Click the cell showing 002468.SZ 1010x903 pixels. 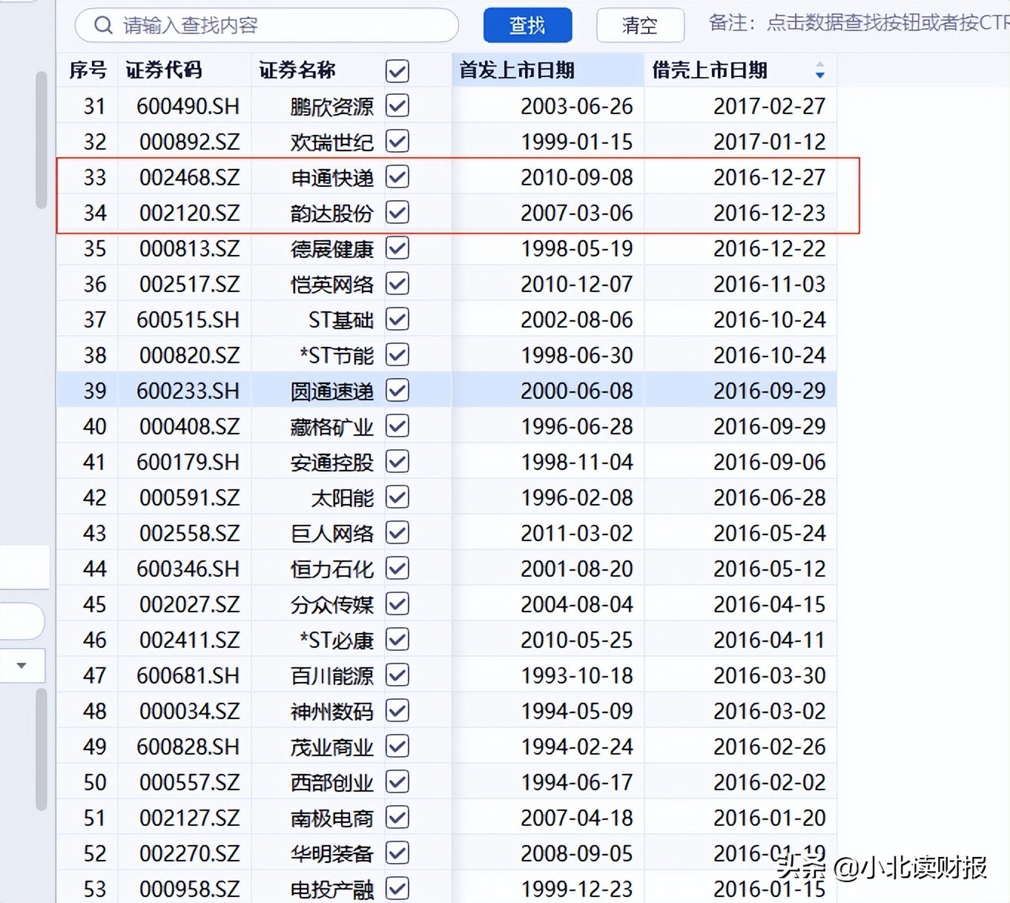click(188, 177)
